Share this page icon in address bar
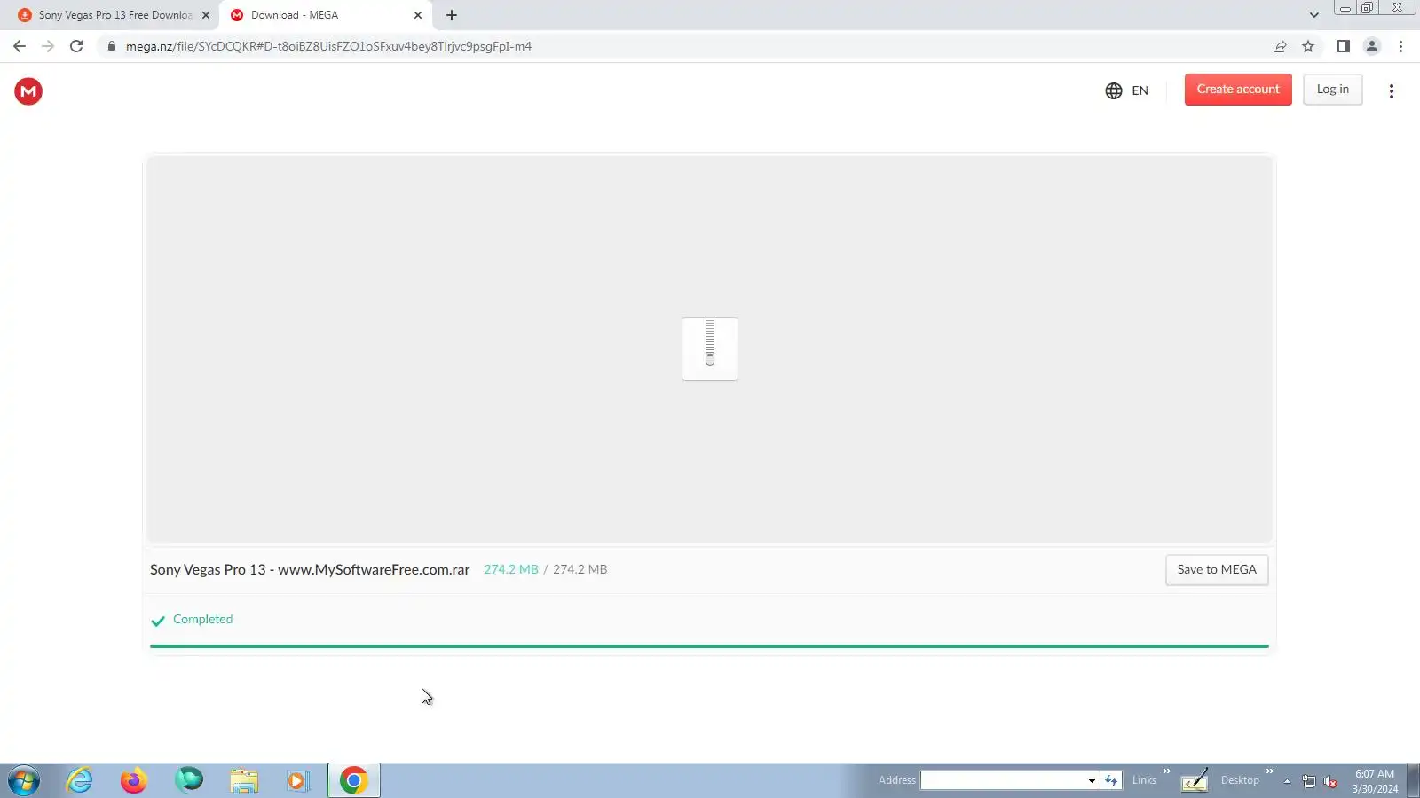The width and height of the screenshot is (1420, 798). click(1279, 46)
